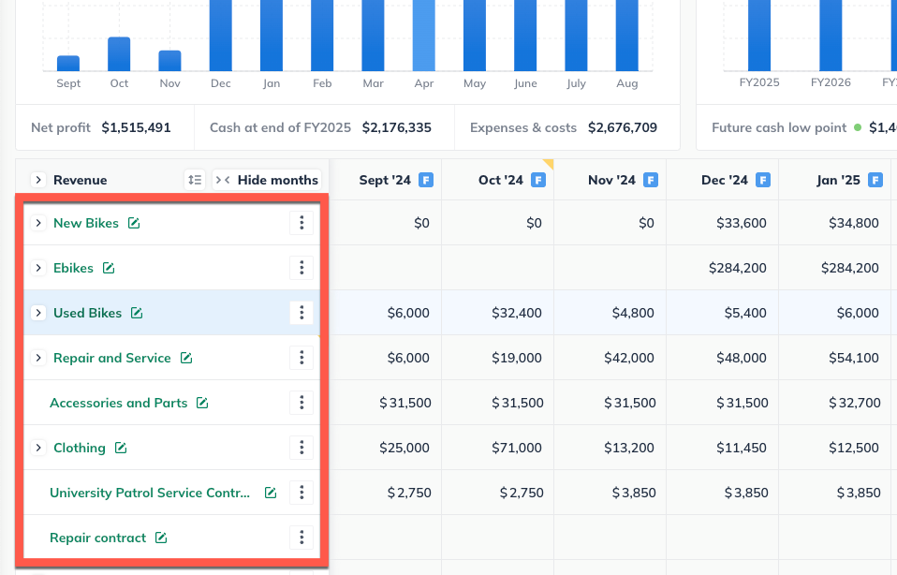Open the Used Bikes revenue stream link

(87, 313)
